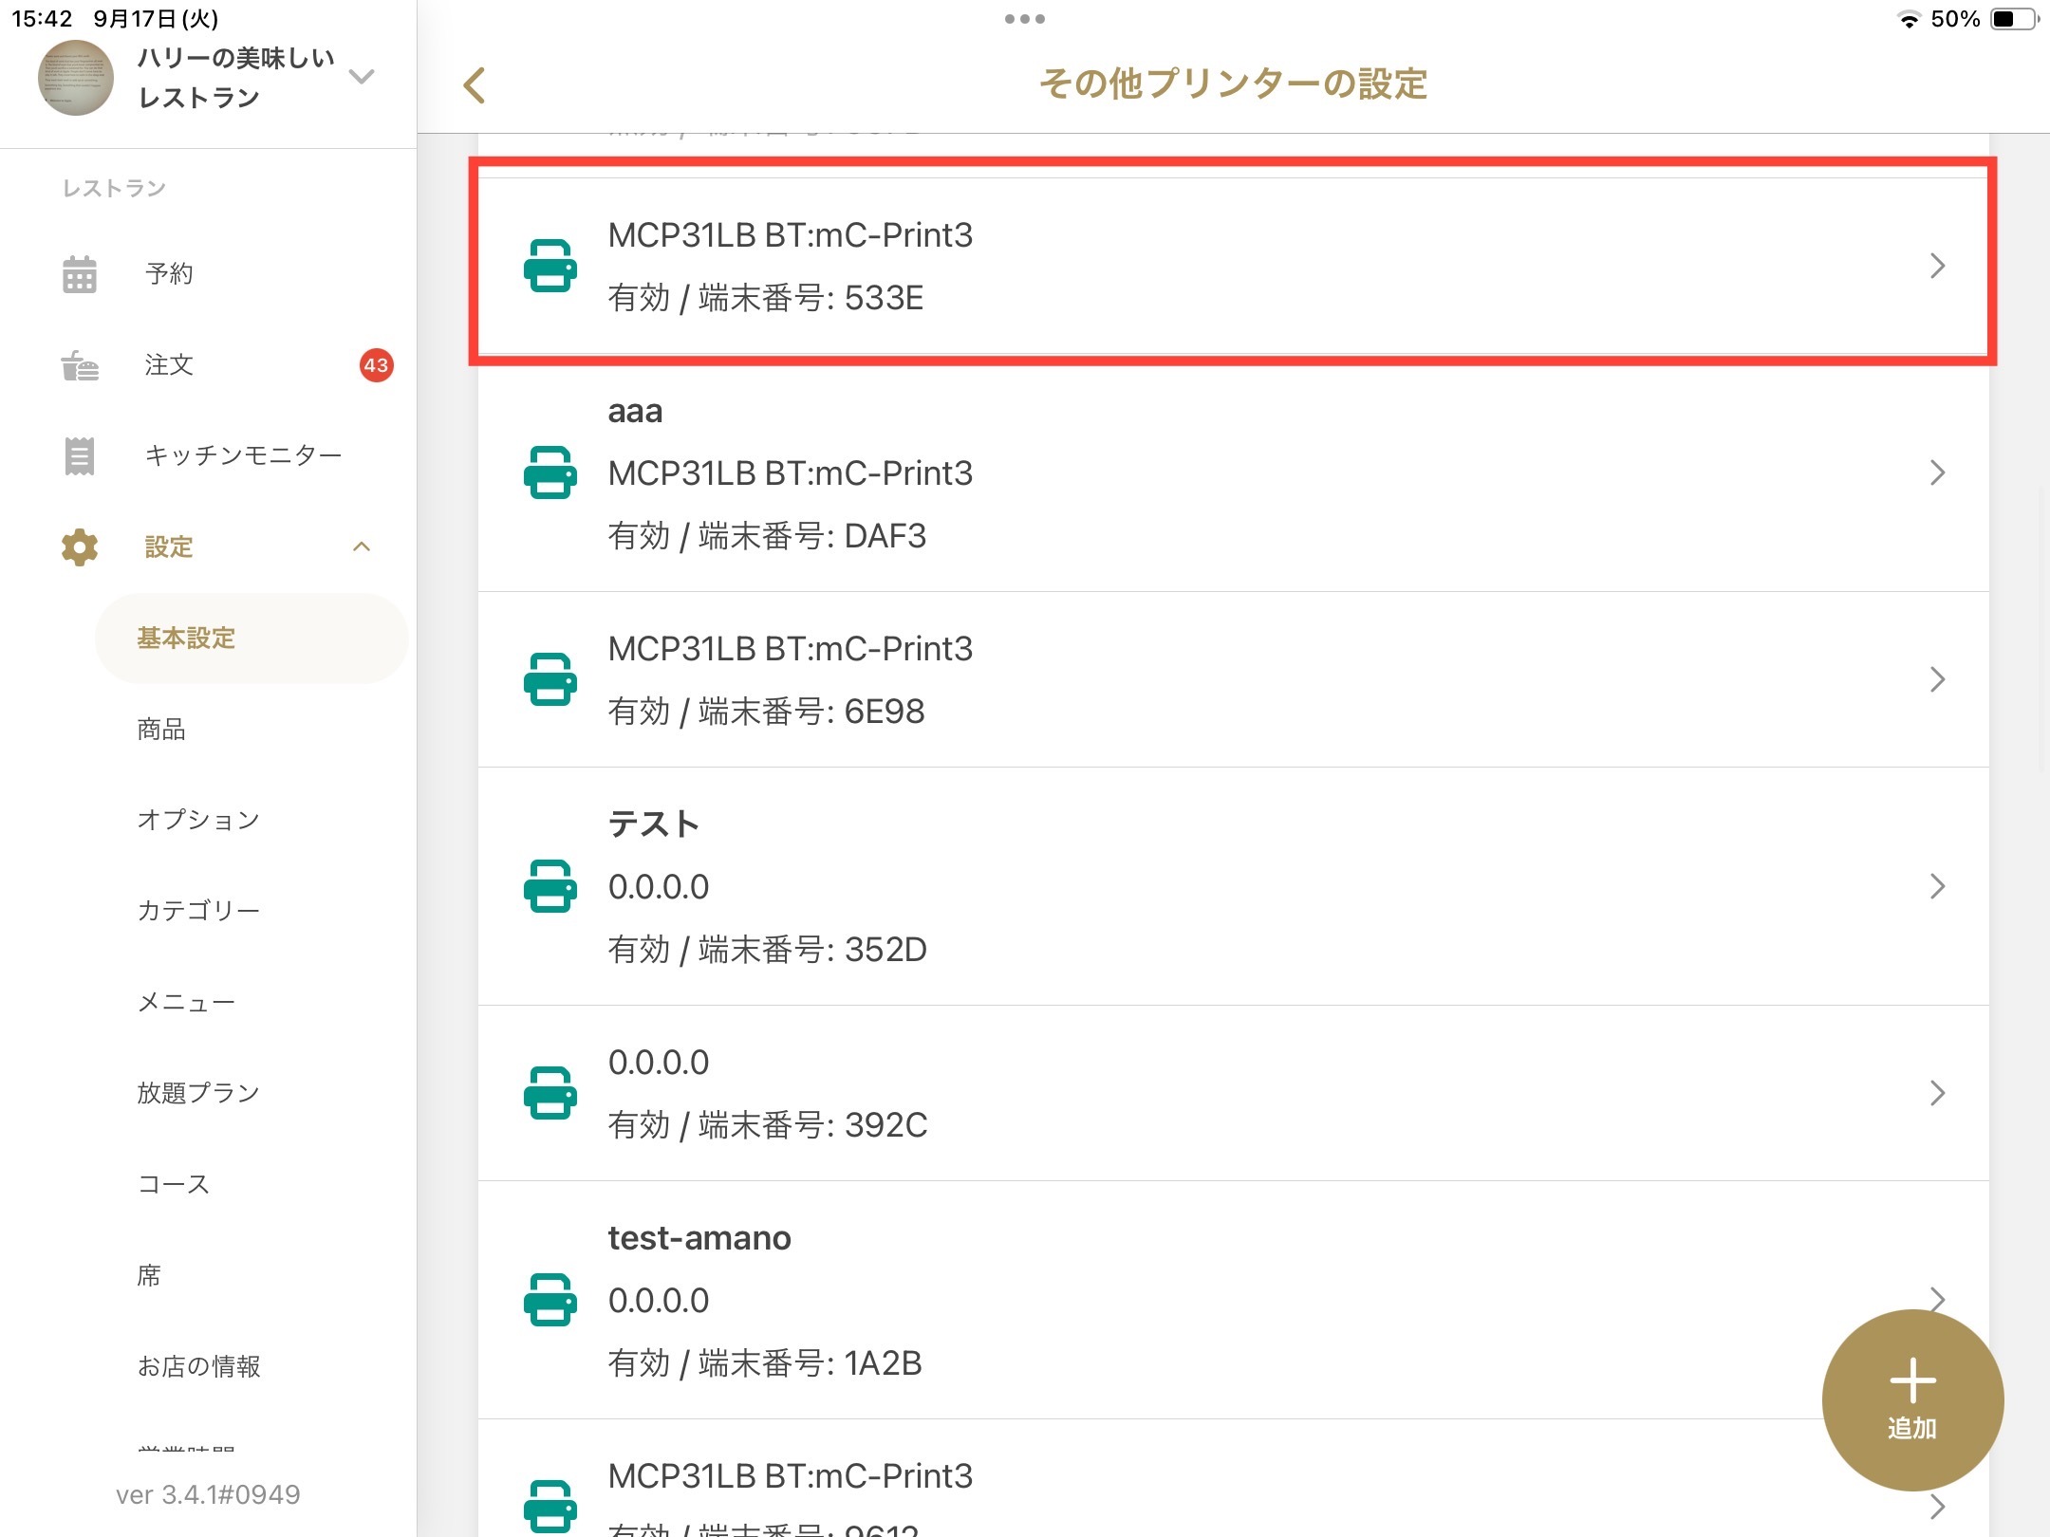Expand chevron for terminal DAF3 printer
Screen dimensions: 2050x1537
[x=1938, y=472]
